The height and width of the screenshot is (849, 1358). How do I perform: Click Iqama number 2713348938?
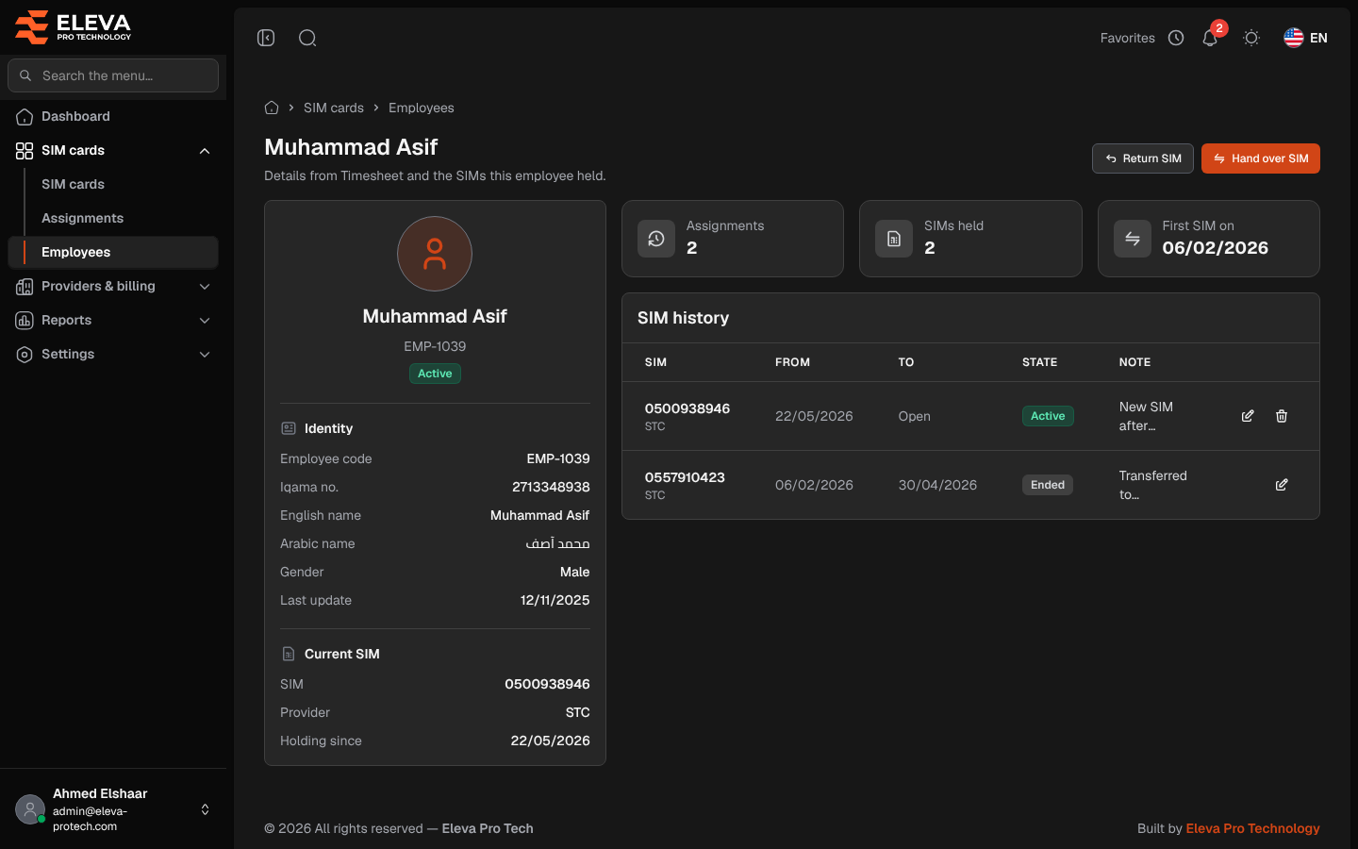click(551, 487)
